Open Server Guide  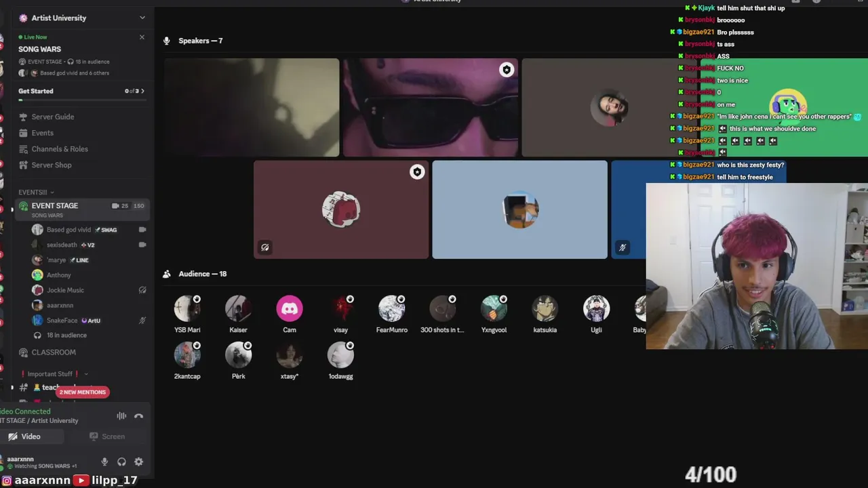pyautogui.click(x=52, y=117)
